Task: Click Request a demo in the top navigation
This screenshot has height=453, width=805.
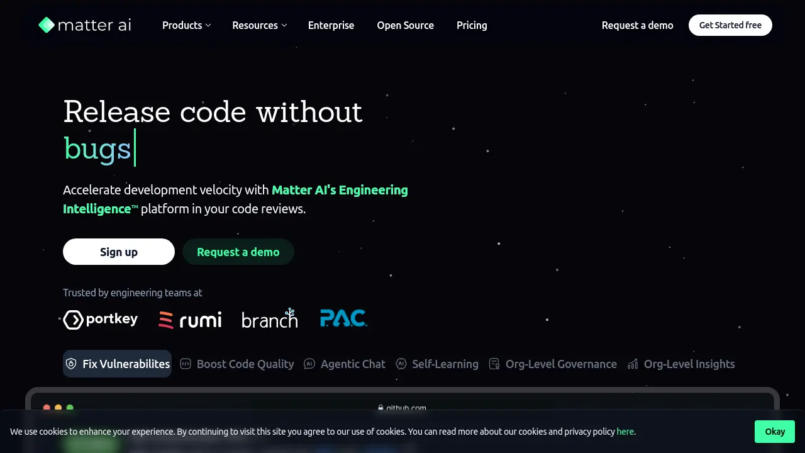Action: point(637,25)
